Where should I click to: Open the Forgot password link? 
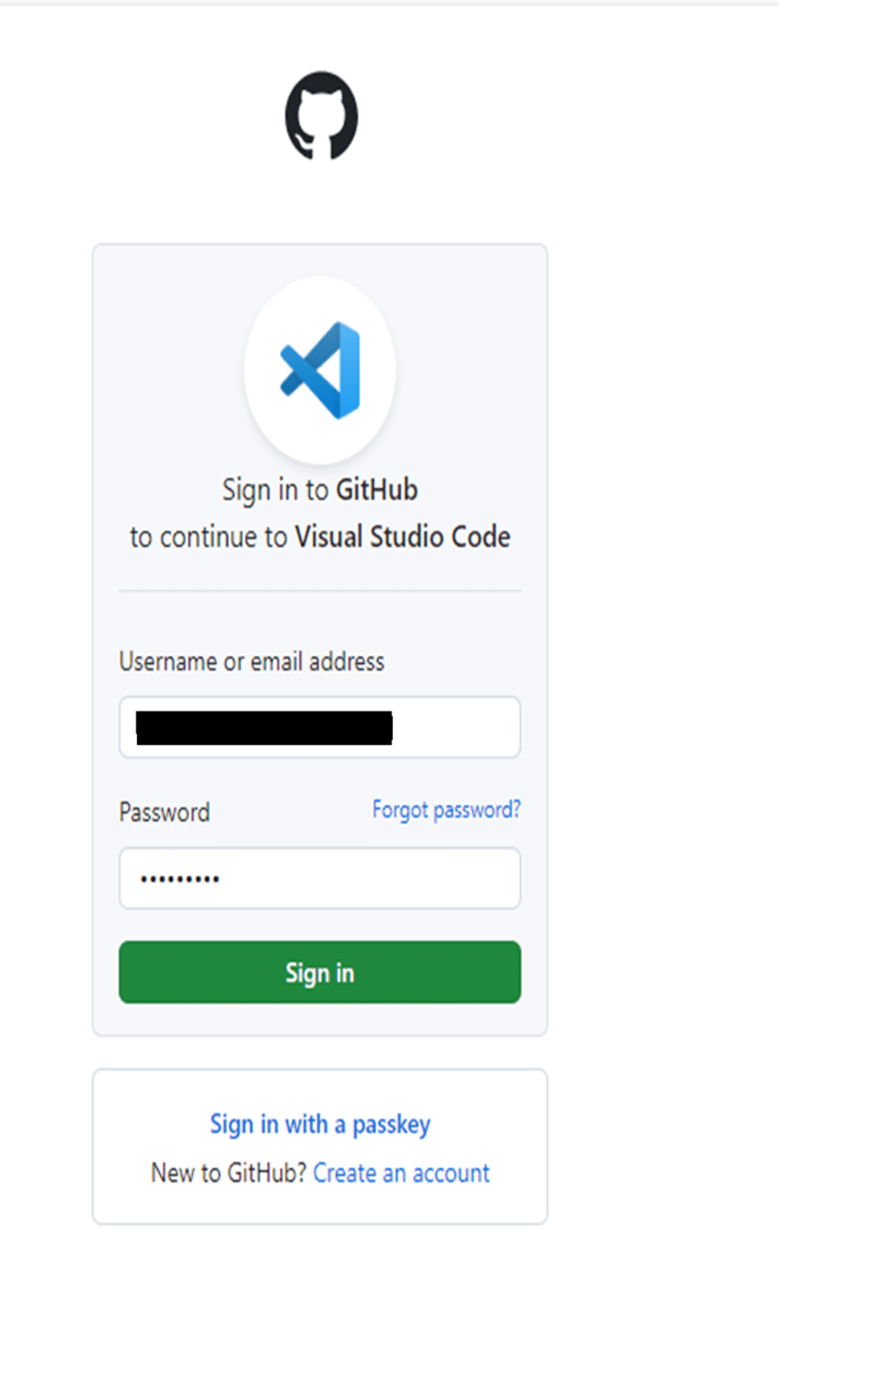click(446, 809)
